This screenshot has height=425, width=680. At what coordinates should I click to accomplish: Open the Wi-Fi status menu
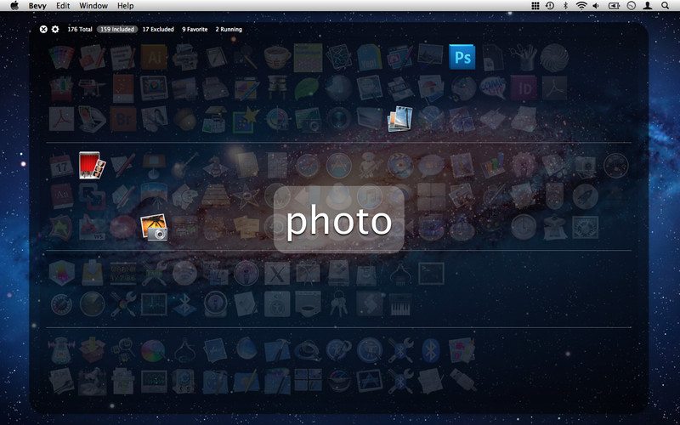[x=581, y=6]
